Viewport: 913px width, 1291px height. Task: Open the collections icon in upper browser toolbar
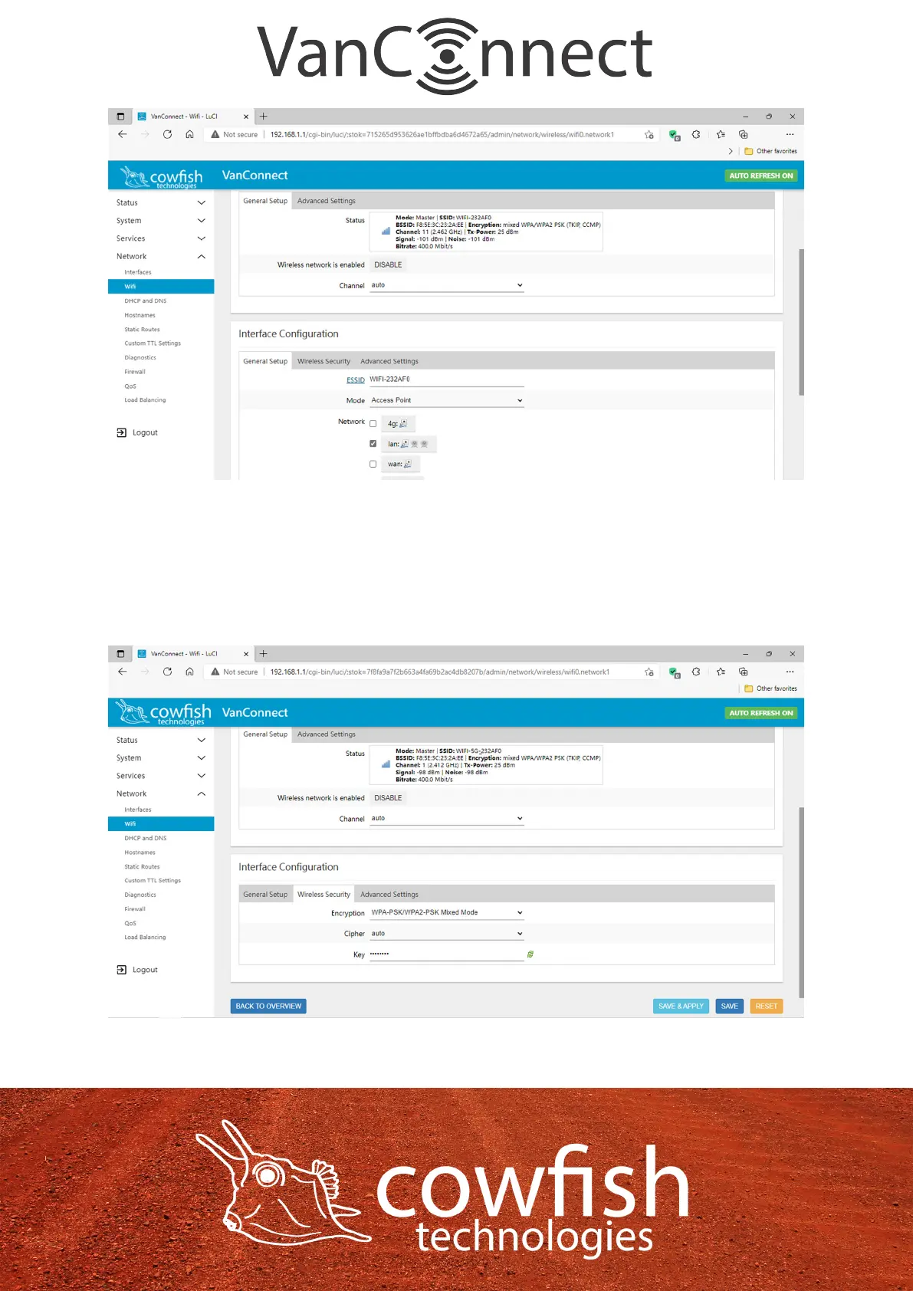click(x=743, y=134)
